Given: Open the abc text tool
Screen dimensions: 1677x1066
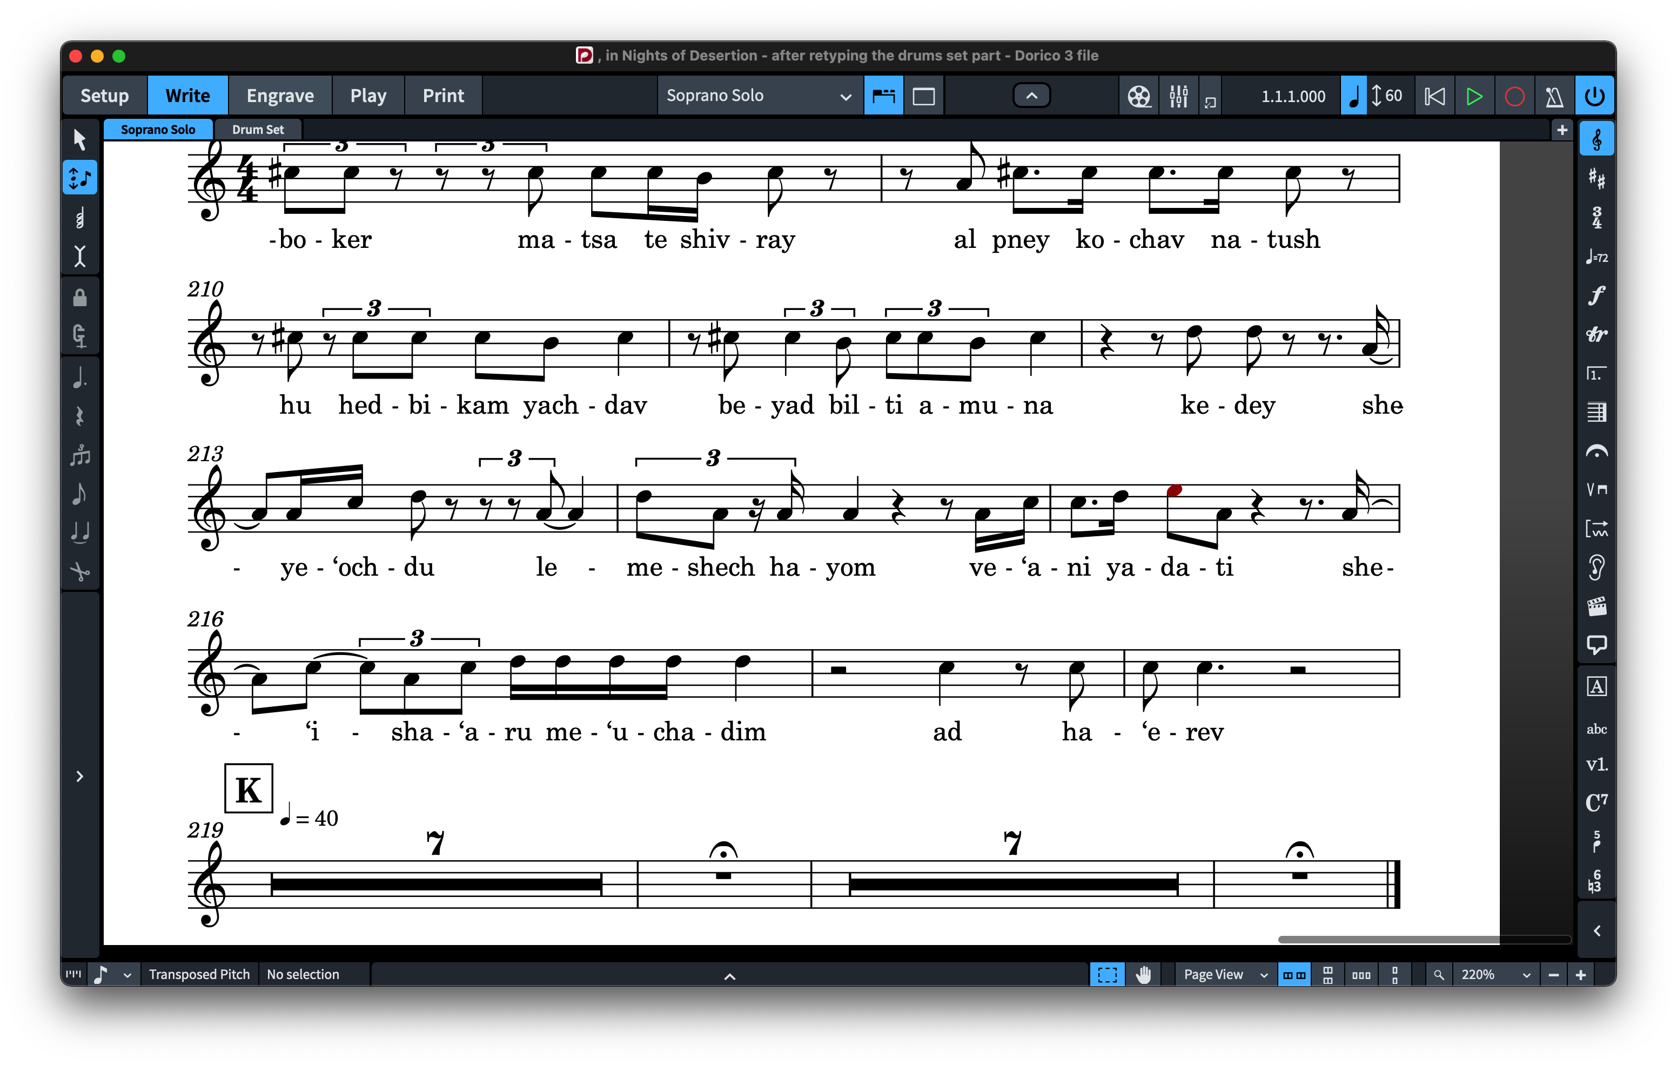Looking at the screenshot, I should 1596,729.
